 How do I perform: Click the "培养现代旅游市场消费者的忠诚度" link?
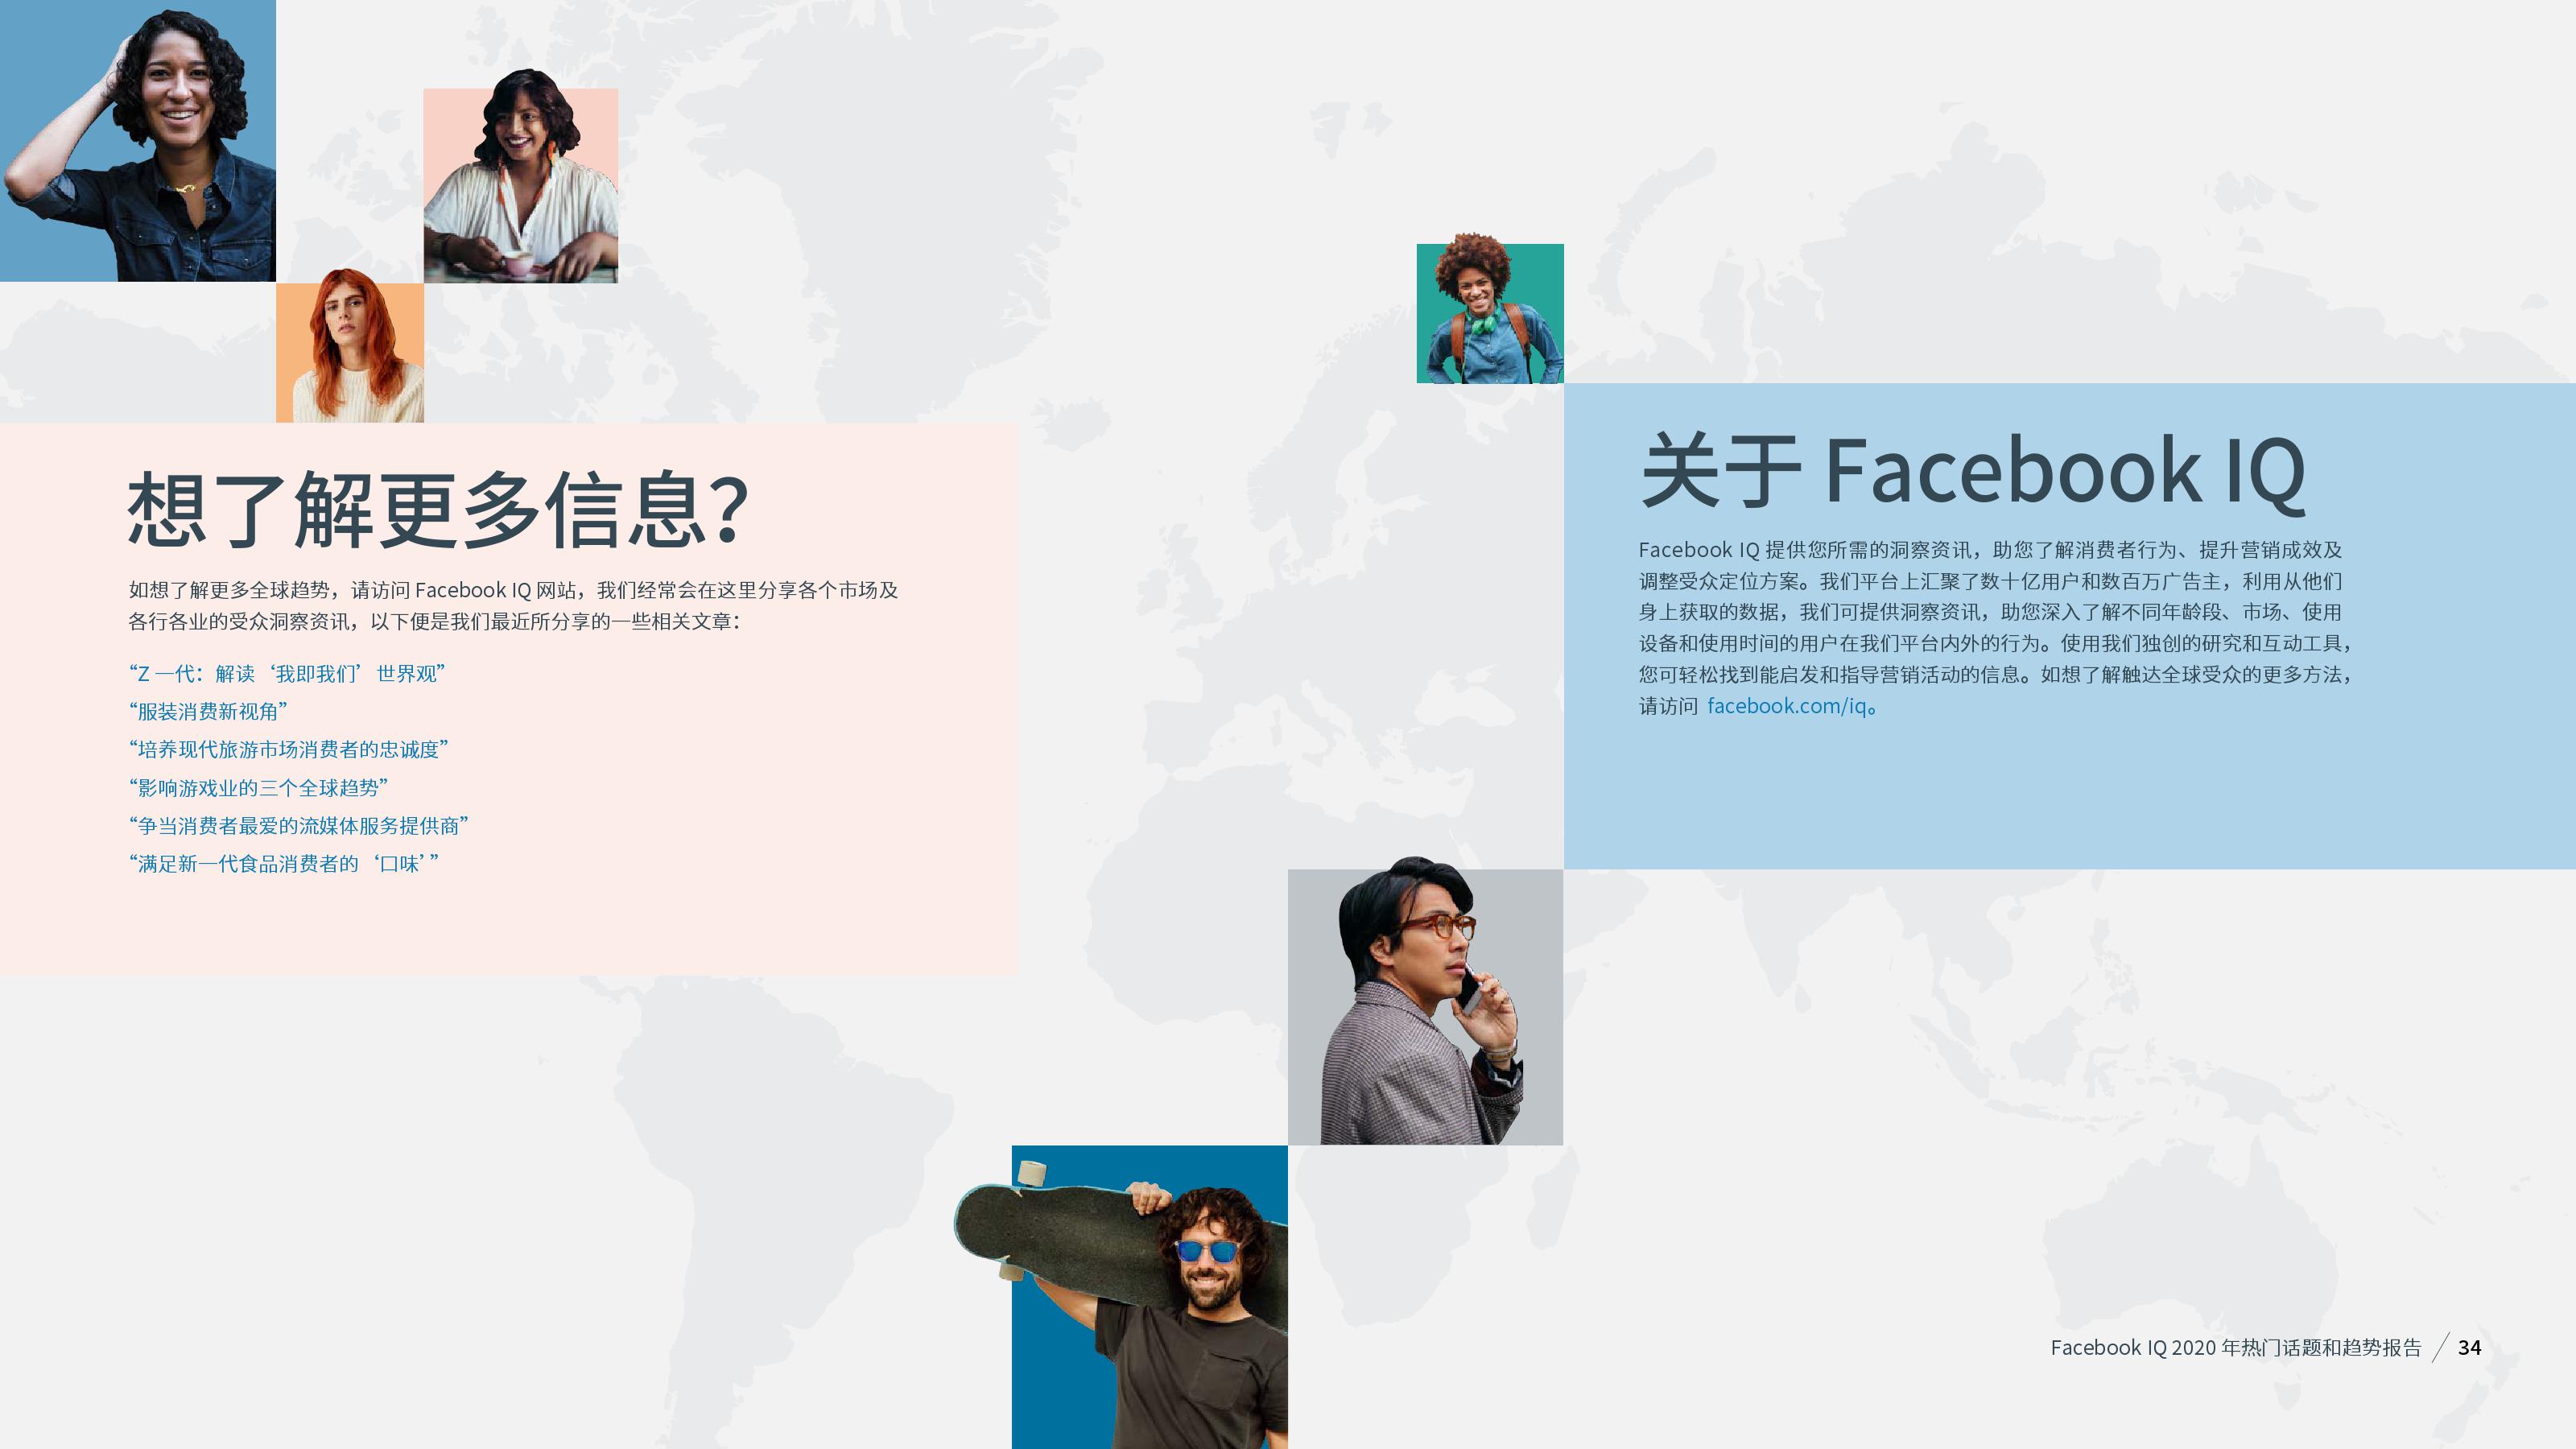(288, 750)
